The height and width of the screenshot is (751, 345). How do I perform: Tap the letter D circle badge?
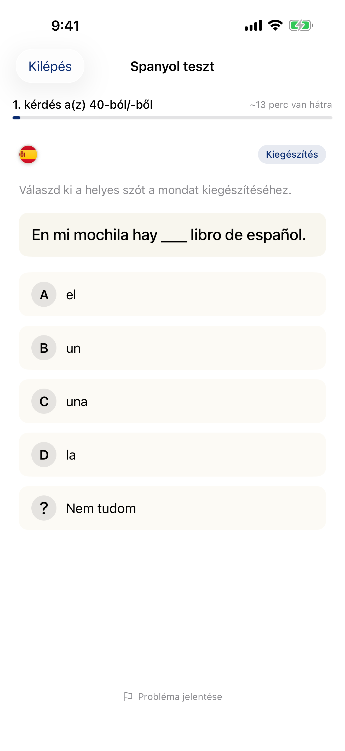44,455
